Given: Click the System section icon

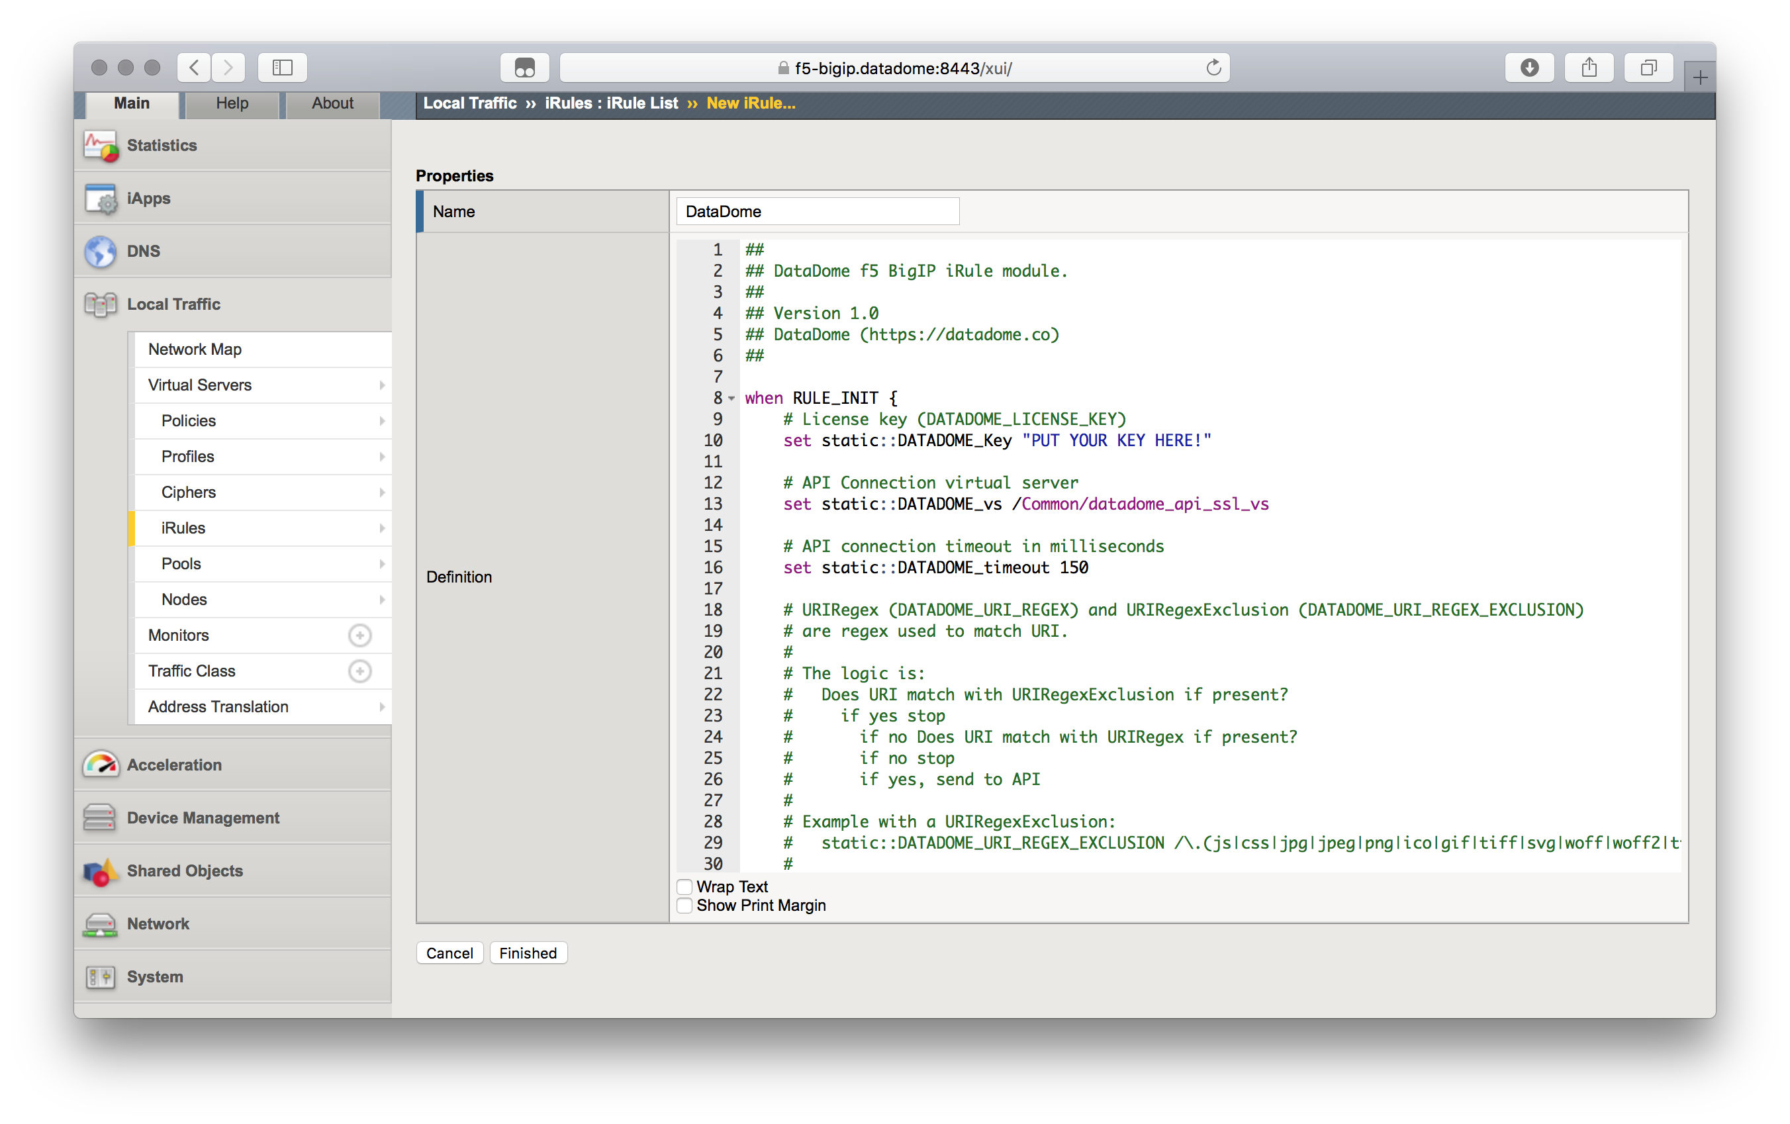Looking at the screenshot, I should (101, 977).
